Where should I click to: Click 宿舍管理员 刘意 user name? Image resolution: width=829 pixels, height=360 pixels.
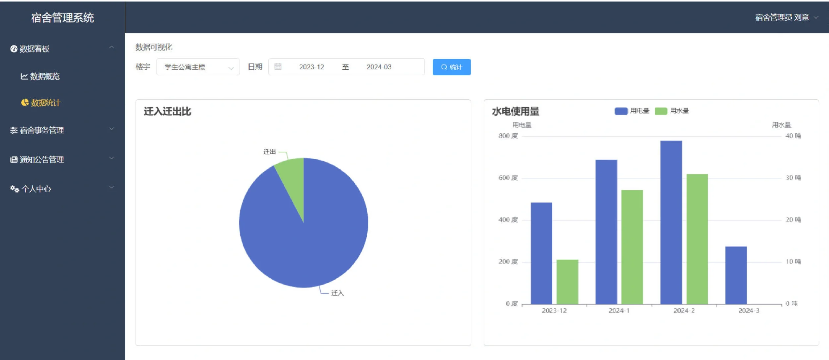tap(782, 17)
